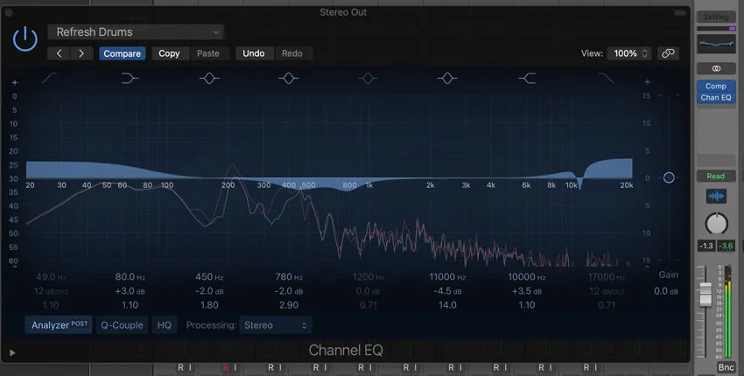The width and height of the screenshot is (744, 376).
Task: Open the Comp plugin slot
Action: 716,86
